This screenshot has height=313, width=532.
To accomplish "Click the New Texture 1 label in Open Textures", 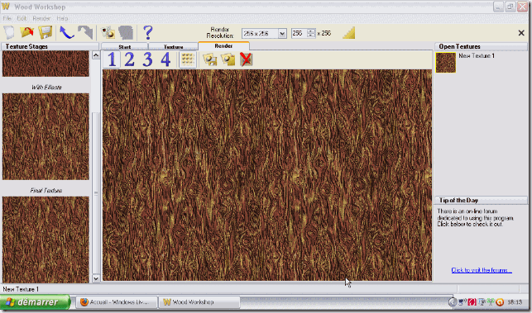I will [477, 56].
